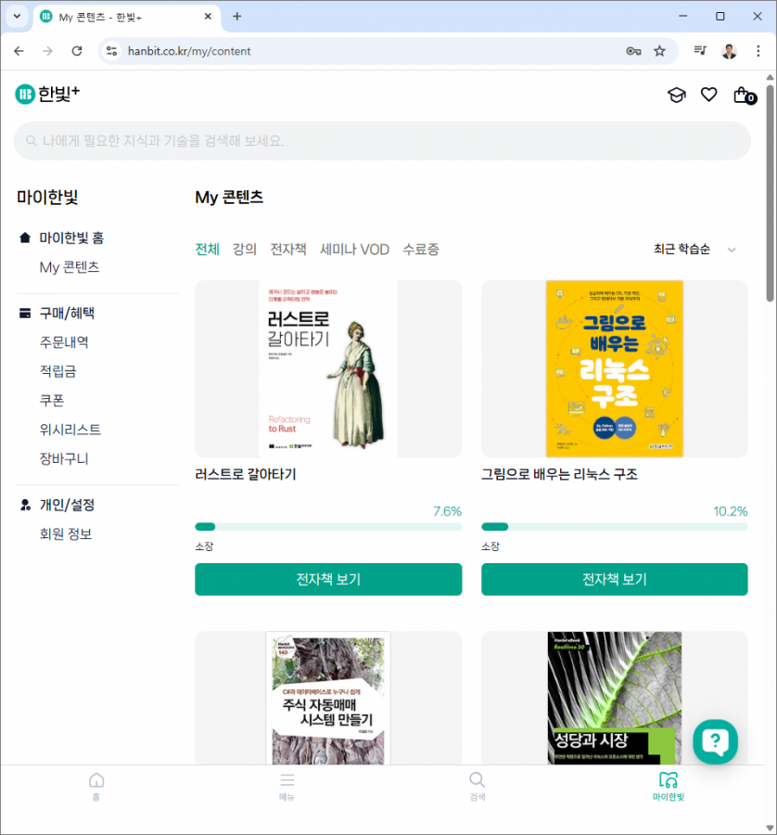Open the 그림으로 배우는 리눅스 구조 book cover
The width and height of the screenshot is (777, 835).
pyautogui.click(x=614, y=369)
